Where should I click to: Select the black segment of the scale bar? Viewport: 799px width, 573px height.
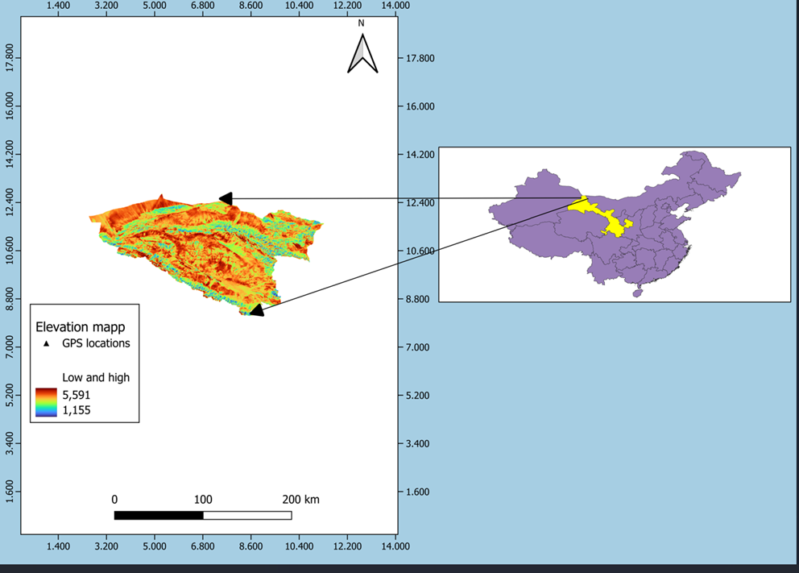159,515
